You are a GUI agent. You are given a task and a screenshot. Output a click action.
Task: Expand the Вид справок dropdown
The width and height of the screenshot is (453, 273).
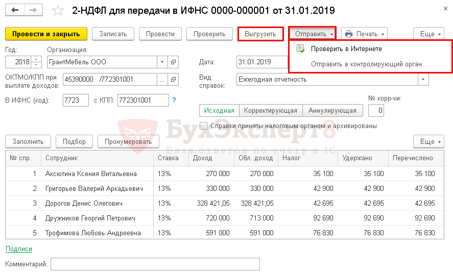423,80
